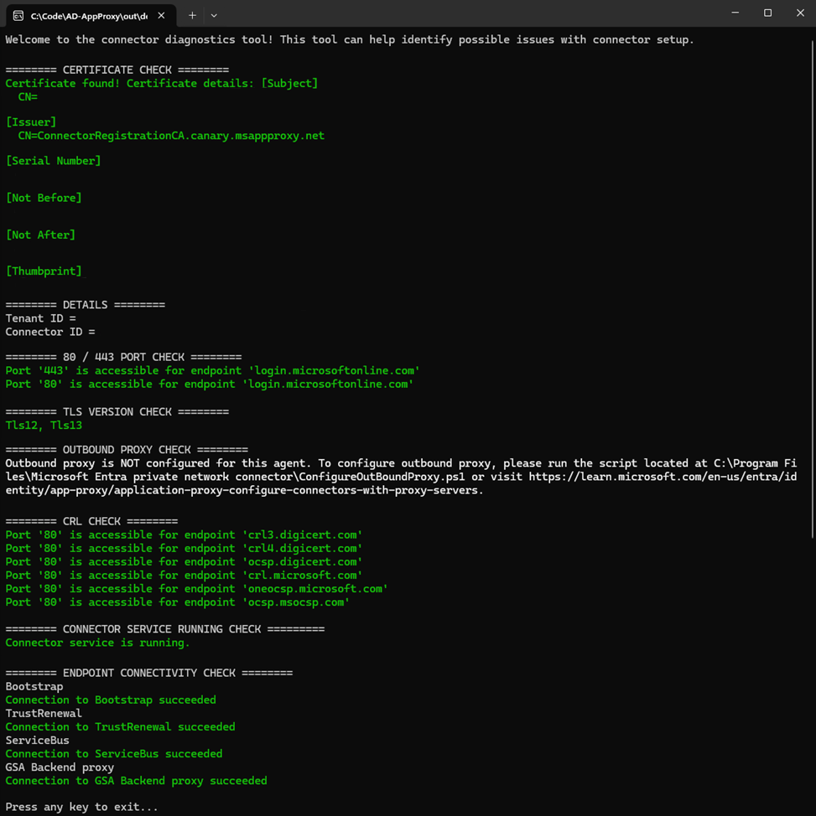Click the Port '443' login.microsoftonline.com line

(213, 370)
